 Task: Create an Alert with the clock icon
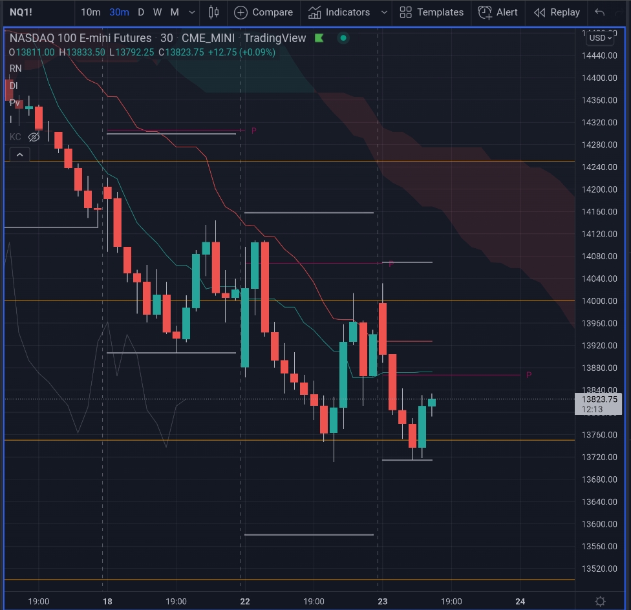pos(485,12)
